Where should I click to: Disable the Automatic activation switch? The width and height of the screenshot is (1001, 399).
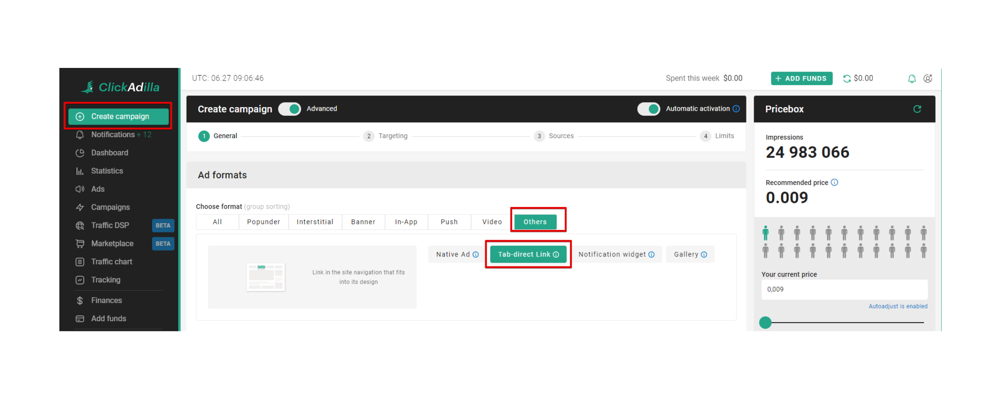click(648, 109)
